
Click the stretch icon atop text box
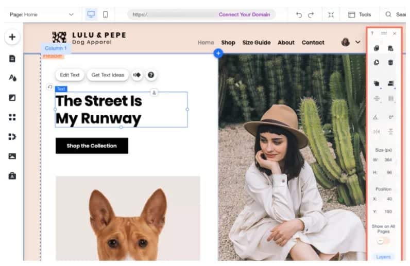pyautogui.click(x=154, y=92)
